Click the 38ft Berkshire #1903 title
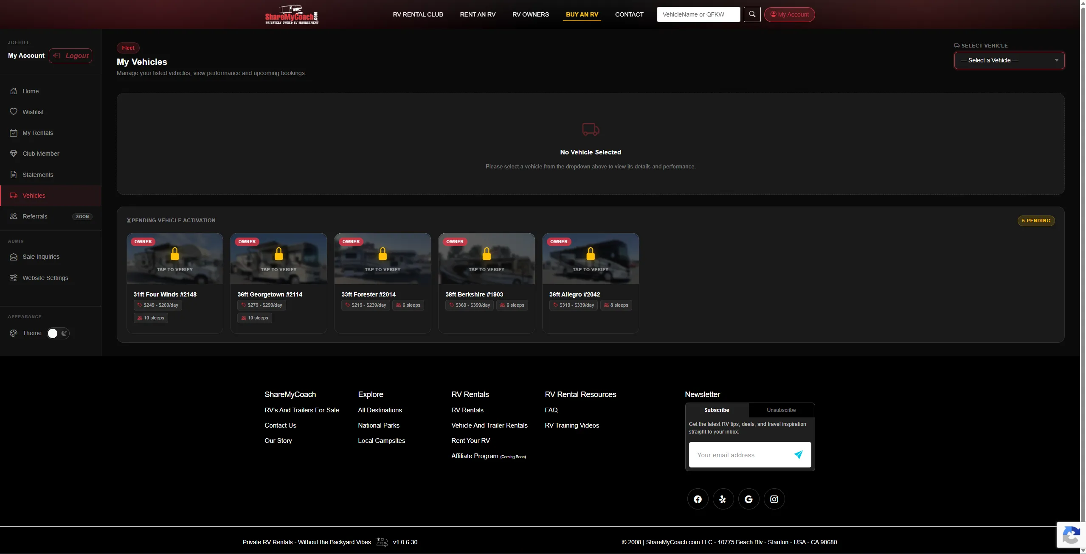This screenshot has width=1086, height=554. tap(474, 294)
